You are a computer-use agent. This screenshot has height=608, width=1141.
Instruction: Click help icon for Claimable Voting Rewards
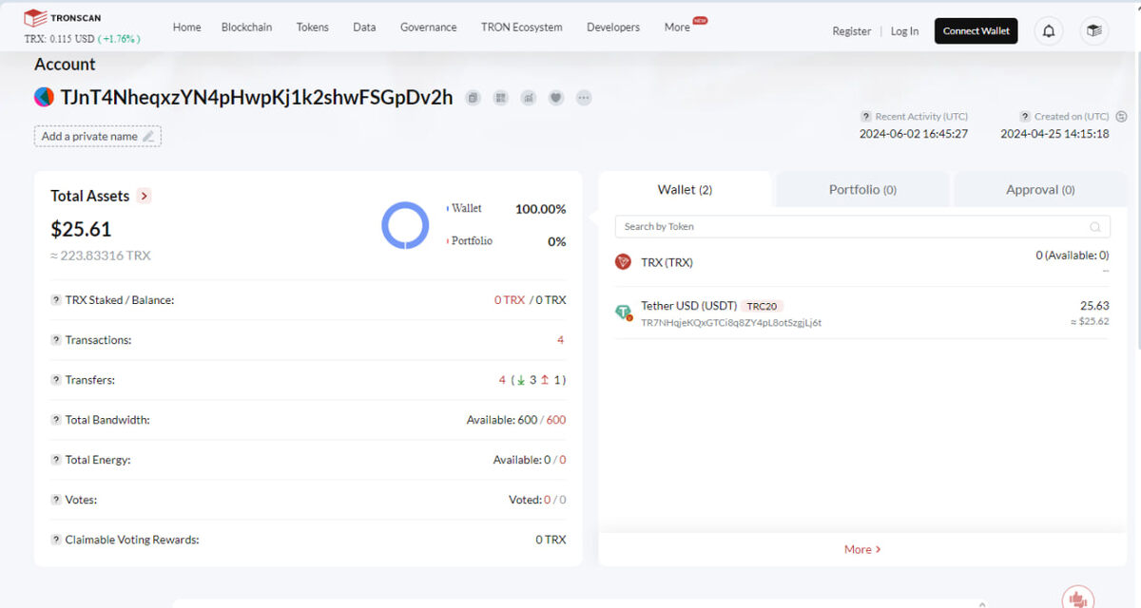(56, 540)
